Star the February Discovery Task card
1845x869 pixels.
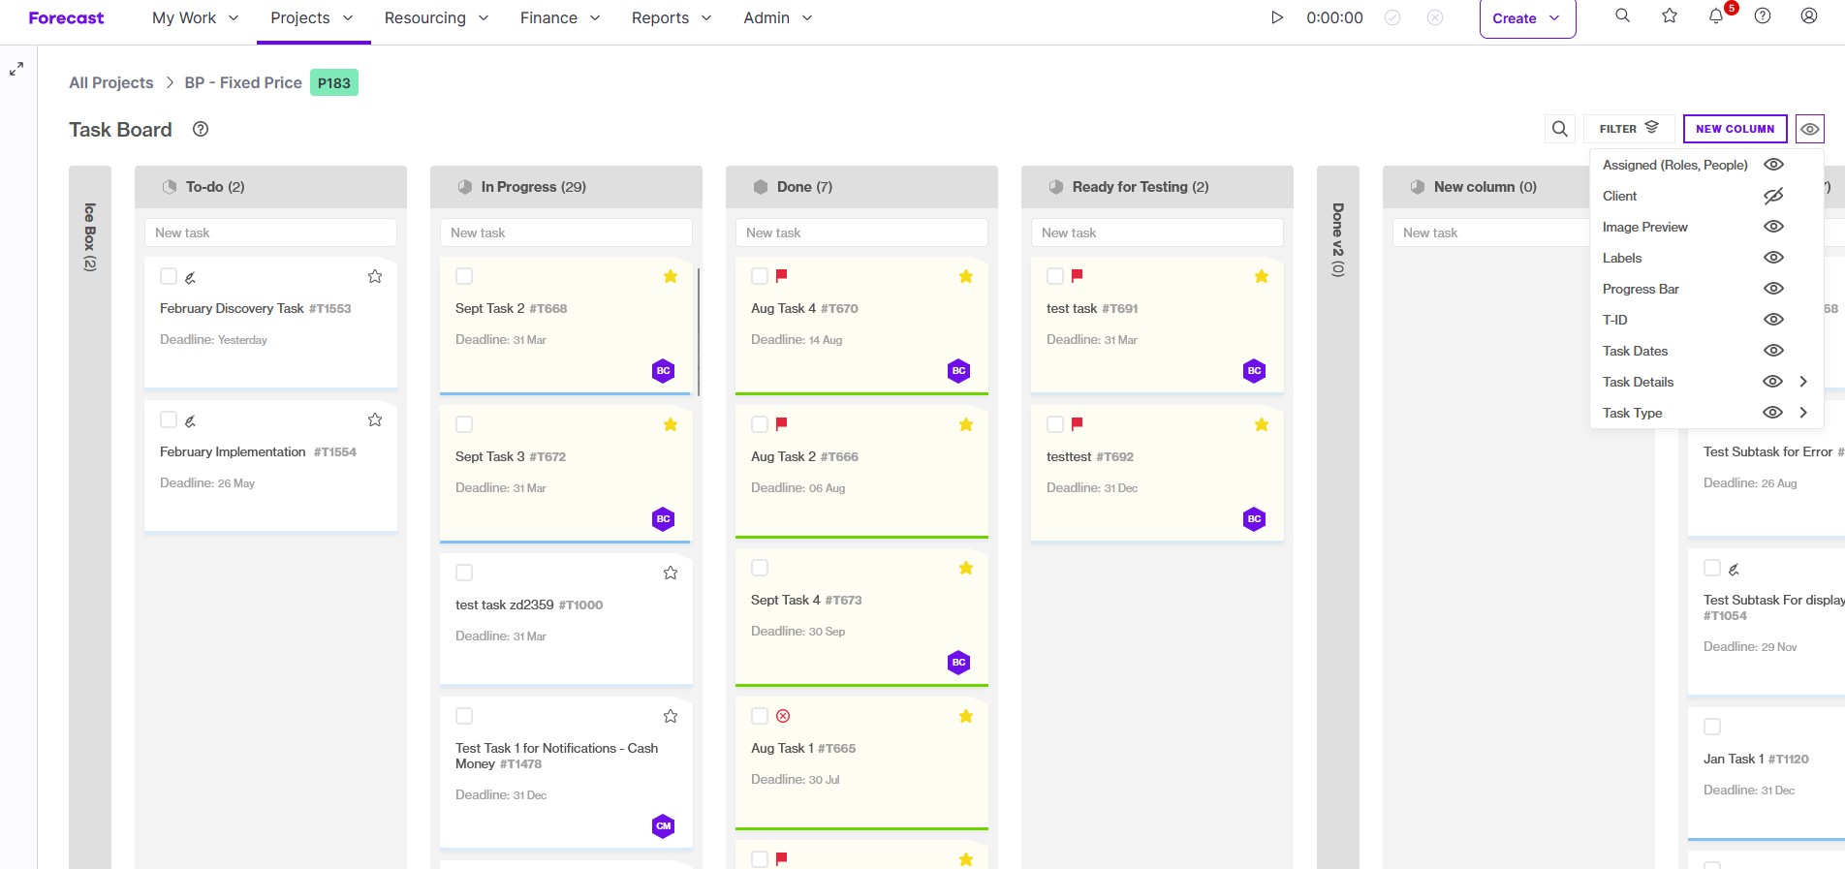point(375,277)
